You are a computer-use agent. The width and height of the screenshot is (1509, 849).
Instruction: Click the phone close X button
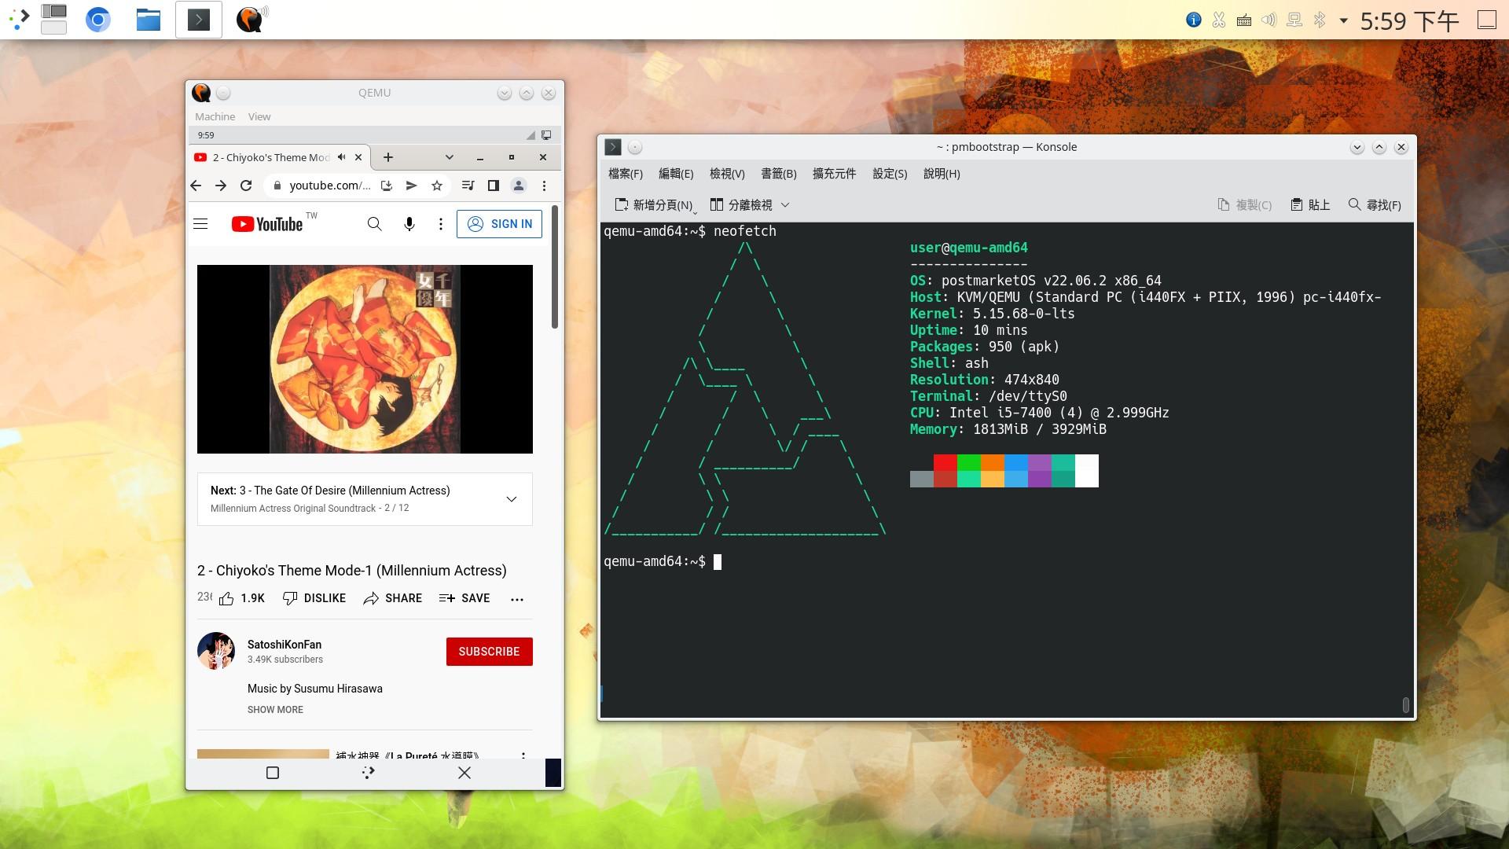pos(464,773)
